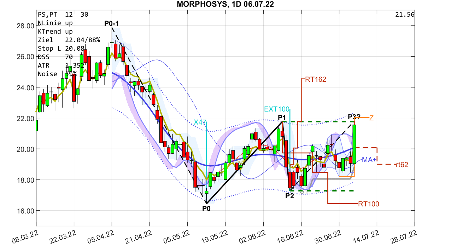This screenshot has height=251, width=451.
Task: Click the rt62 retracement label
Action: pyautogui.click(x=402, y=165)
